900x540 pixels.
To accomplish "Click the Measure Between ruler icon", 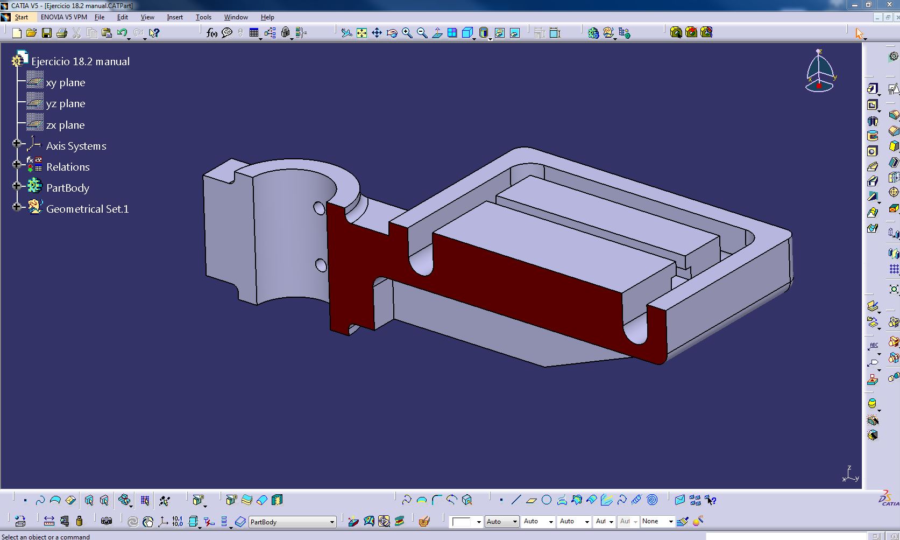I will tap(49, 521).
